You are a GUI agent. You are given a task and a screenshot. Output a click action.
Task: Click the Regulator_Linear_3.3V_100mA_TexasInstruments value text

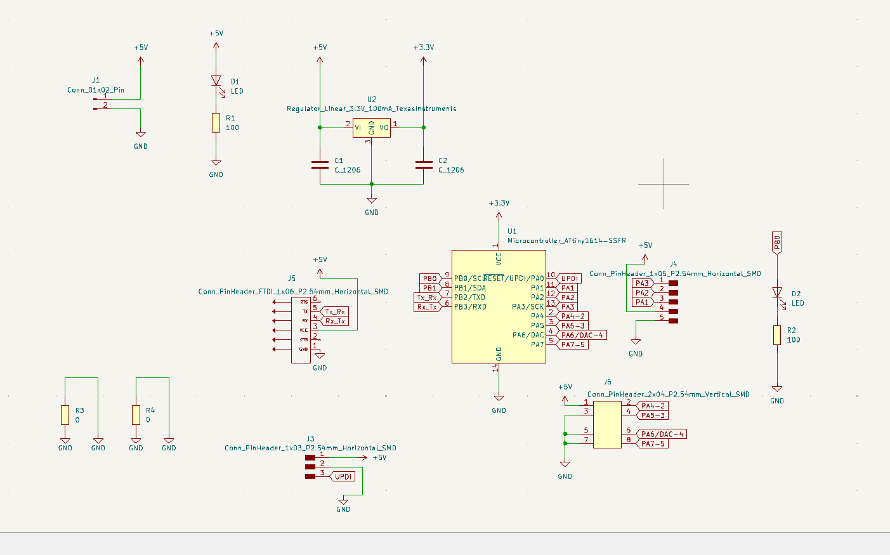[372, 109]
